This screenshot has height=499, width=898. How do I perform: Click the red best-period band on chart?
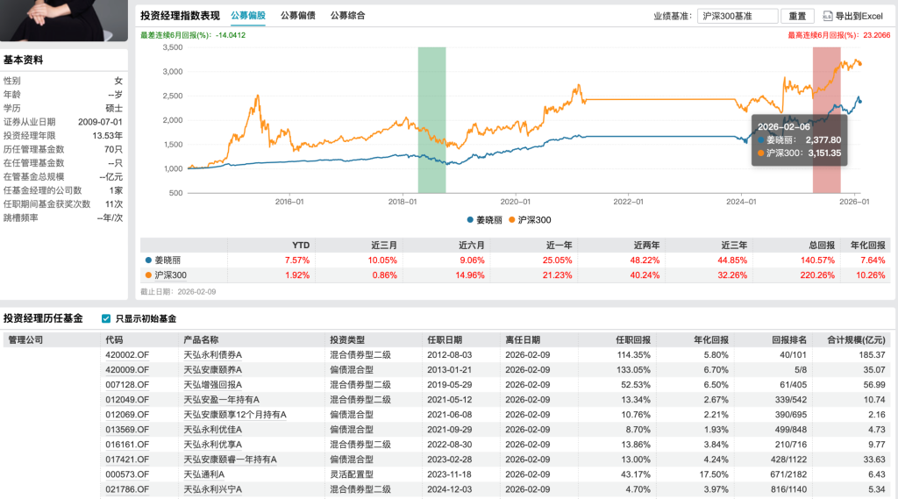(x=826, y=120)
